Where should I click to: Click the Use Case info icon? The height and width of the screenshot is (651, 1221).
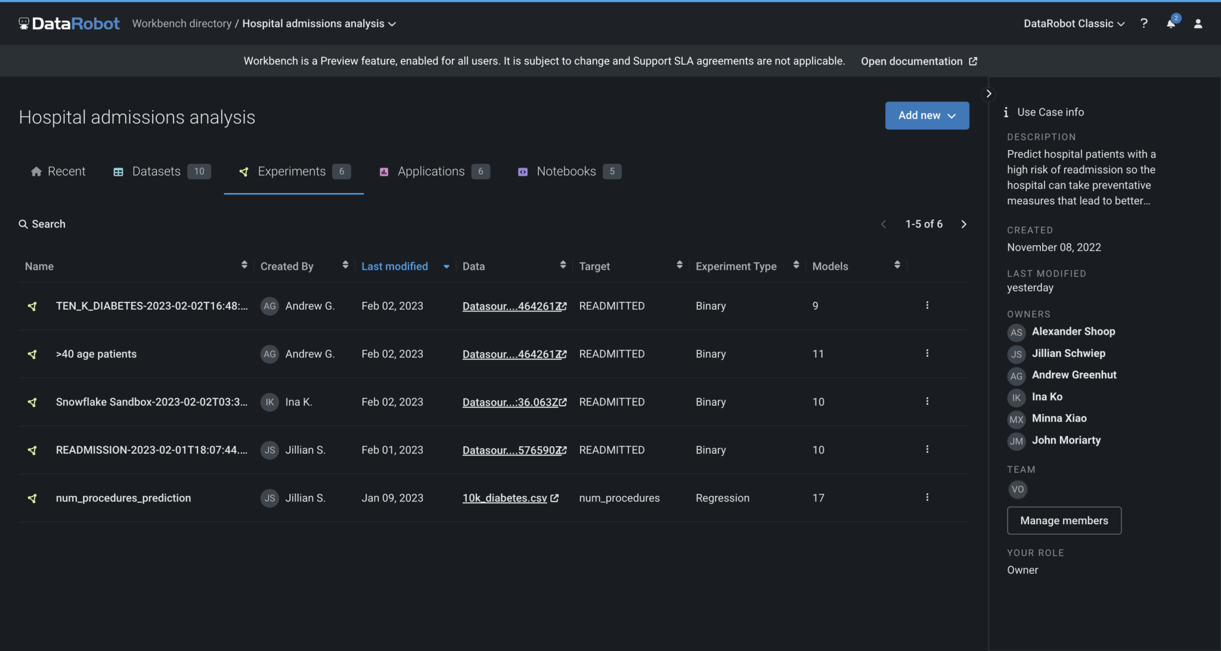[1006, 112]
